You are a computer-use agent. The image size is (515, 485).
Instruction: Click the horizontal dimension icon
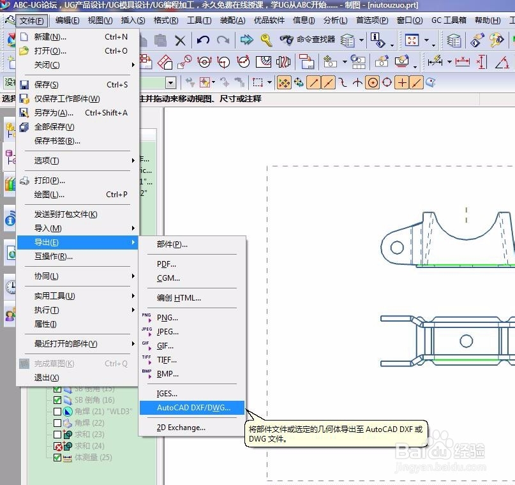point(463,62)
